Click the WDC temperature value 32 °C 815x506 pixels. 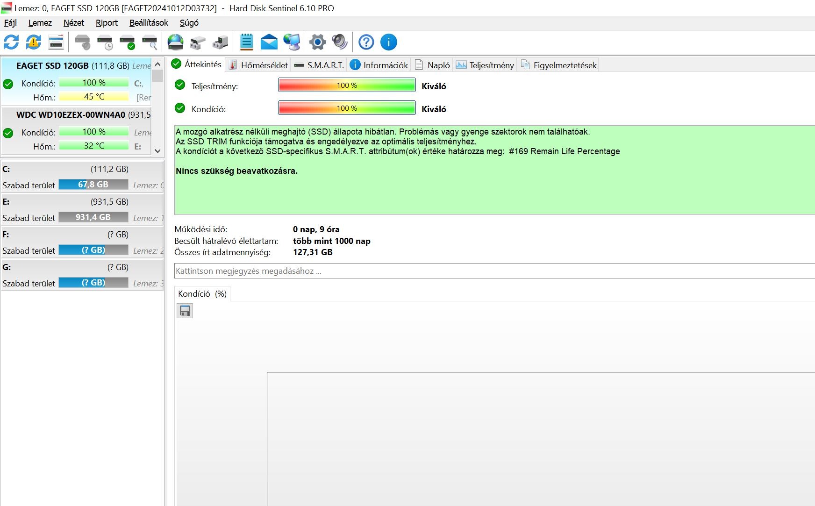point(94,146)
